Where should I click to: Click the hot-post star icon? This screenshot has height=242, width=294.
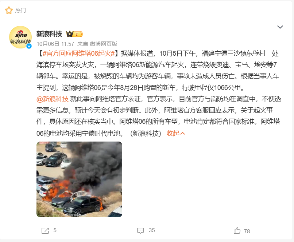coord(9,10)
